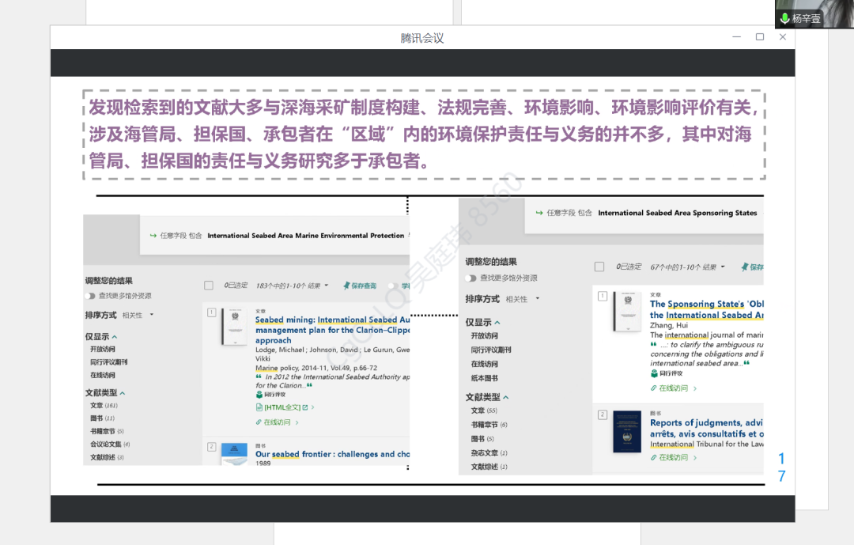
Task: Select 文献综述 (1) in right panel
Action: point(489,467)
